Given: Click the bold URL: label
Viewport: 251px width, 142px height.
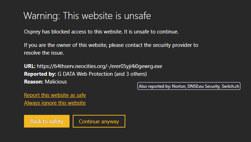Looking at the screenshot, I should [x=30, y=66].
